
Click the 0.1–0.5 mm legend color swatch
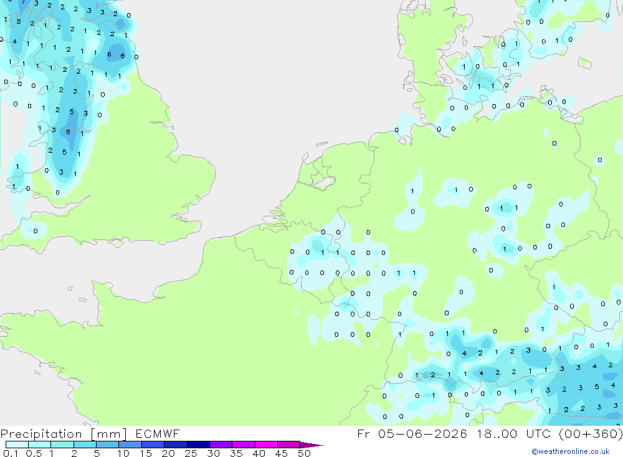coord(17,445)
